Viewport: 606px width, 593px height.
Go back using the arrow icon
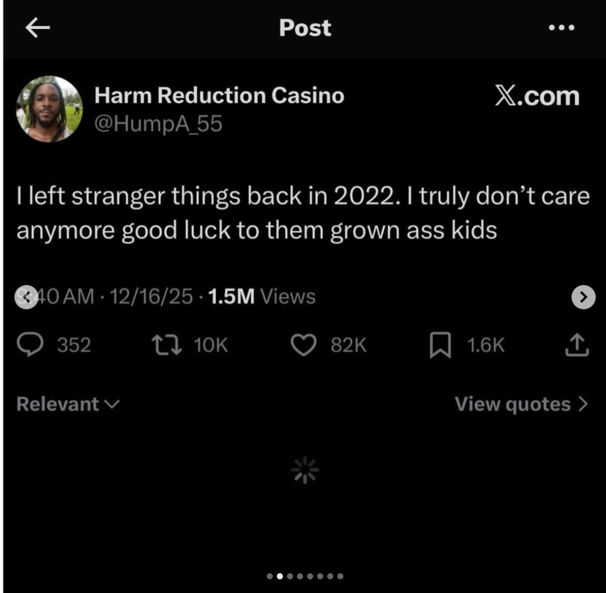tap(38, 28)
